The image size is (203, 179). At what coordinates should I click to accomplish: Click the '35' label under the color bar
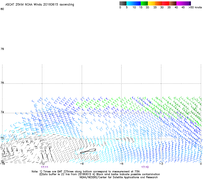pos(169,7)
